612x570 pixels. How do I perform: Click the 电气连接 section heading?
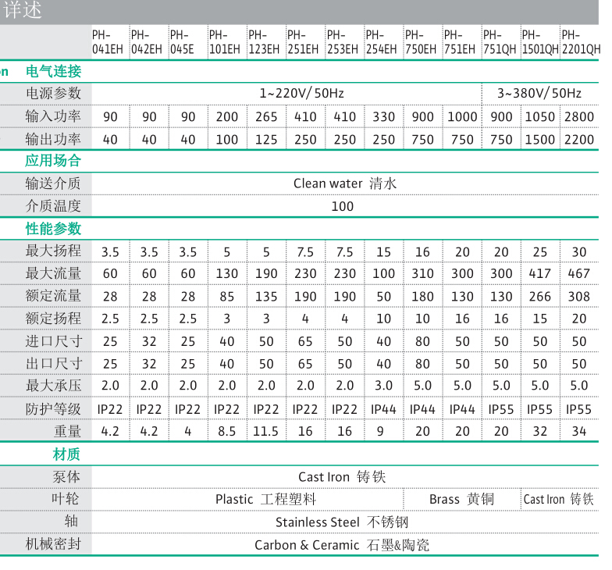click(x=53, y=72)
